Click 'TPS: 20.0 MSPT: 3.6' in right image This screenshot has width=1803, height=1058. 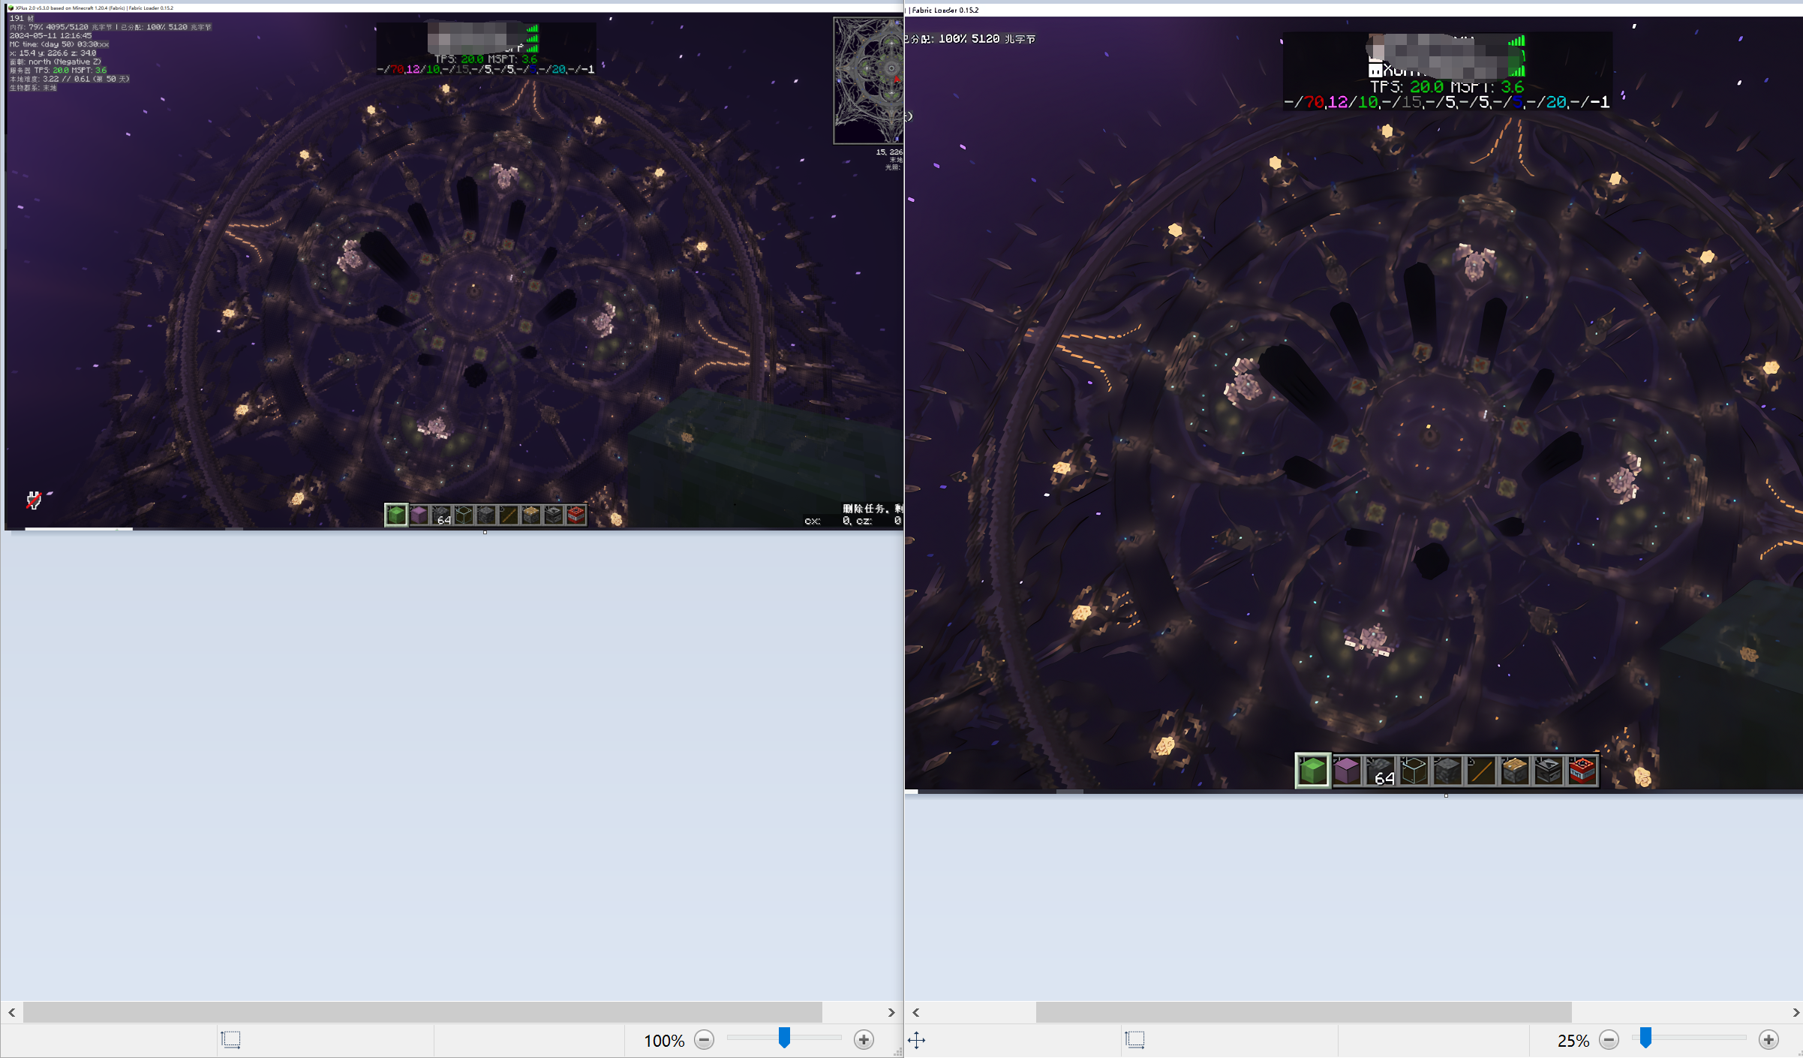click(x=1447, y=87)
